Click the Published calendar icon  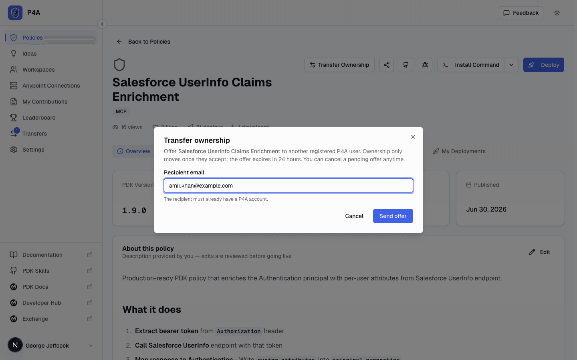[x=469, y=185]
